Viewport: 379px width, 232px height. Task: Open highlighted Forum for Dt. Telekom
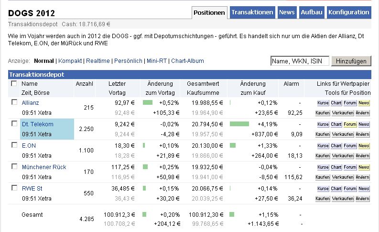pyautogui.click(x=350, y=124)
